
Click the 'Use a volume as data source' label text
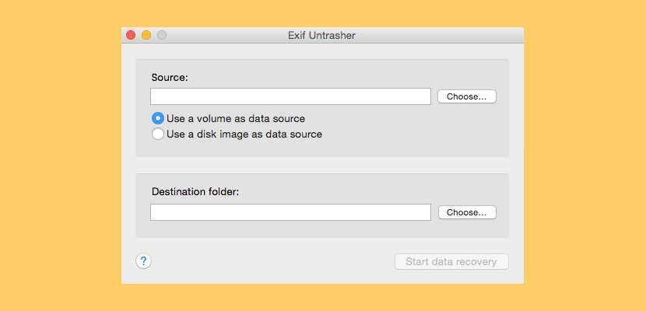235,119
